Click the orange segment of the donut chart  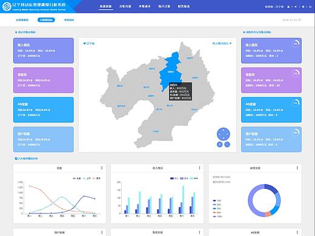[268, 214]
